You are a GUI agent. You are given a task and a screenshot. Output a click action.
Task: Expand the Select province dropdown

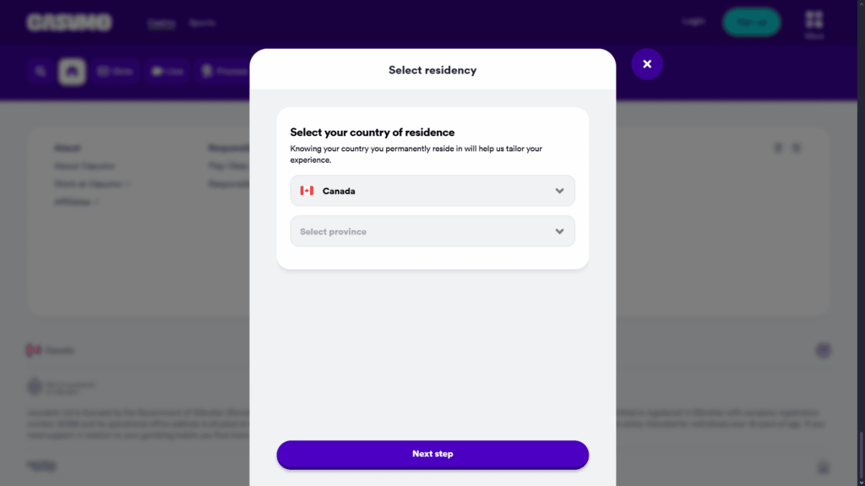[432, 230]
